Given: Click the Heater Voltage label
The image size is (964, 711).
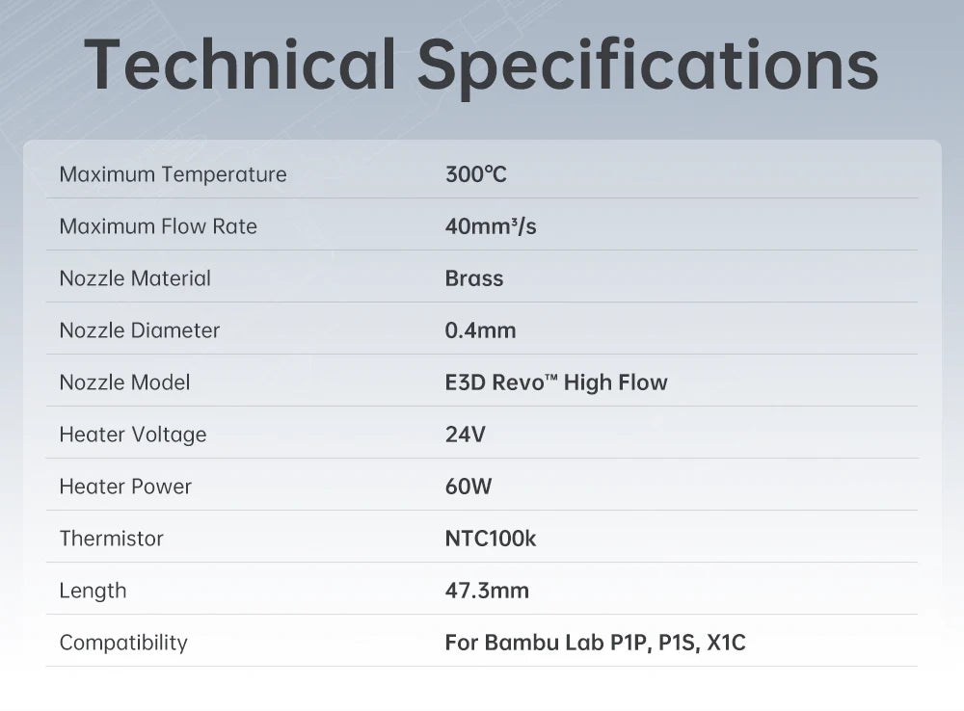Looking at the screenshot, I should (133, 434).
